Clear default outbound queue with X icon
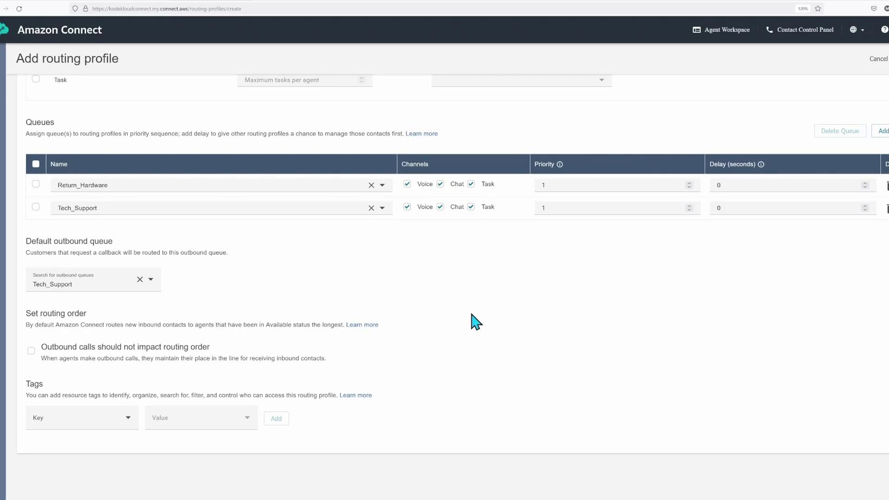 tap(140, 280)
